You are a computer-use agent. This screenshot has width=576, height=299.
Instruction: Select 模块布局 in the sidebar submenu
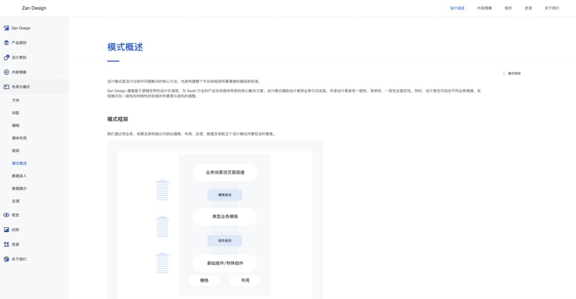click(x=19, y=138)
